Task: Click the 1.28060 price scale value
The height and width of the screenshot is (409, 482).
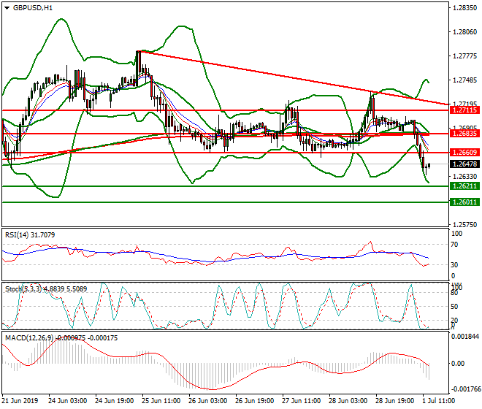Action: [x=465, y=32]
